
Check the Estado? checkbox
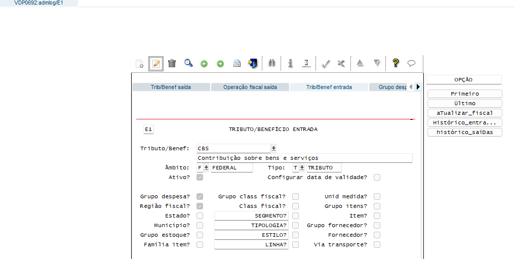200,215
